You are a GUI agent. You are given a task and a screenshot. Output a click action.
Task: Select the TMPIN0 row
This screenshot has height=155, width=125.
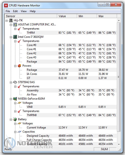pyautogui.click(x=71, y=115)
